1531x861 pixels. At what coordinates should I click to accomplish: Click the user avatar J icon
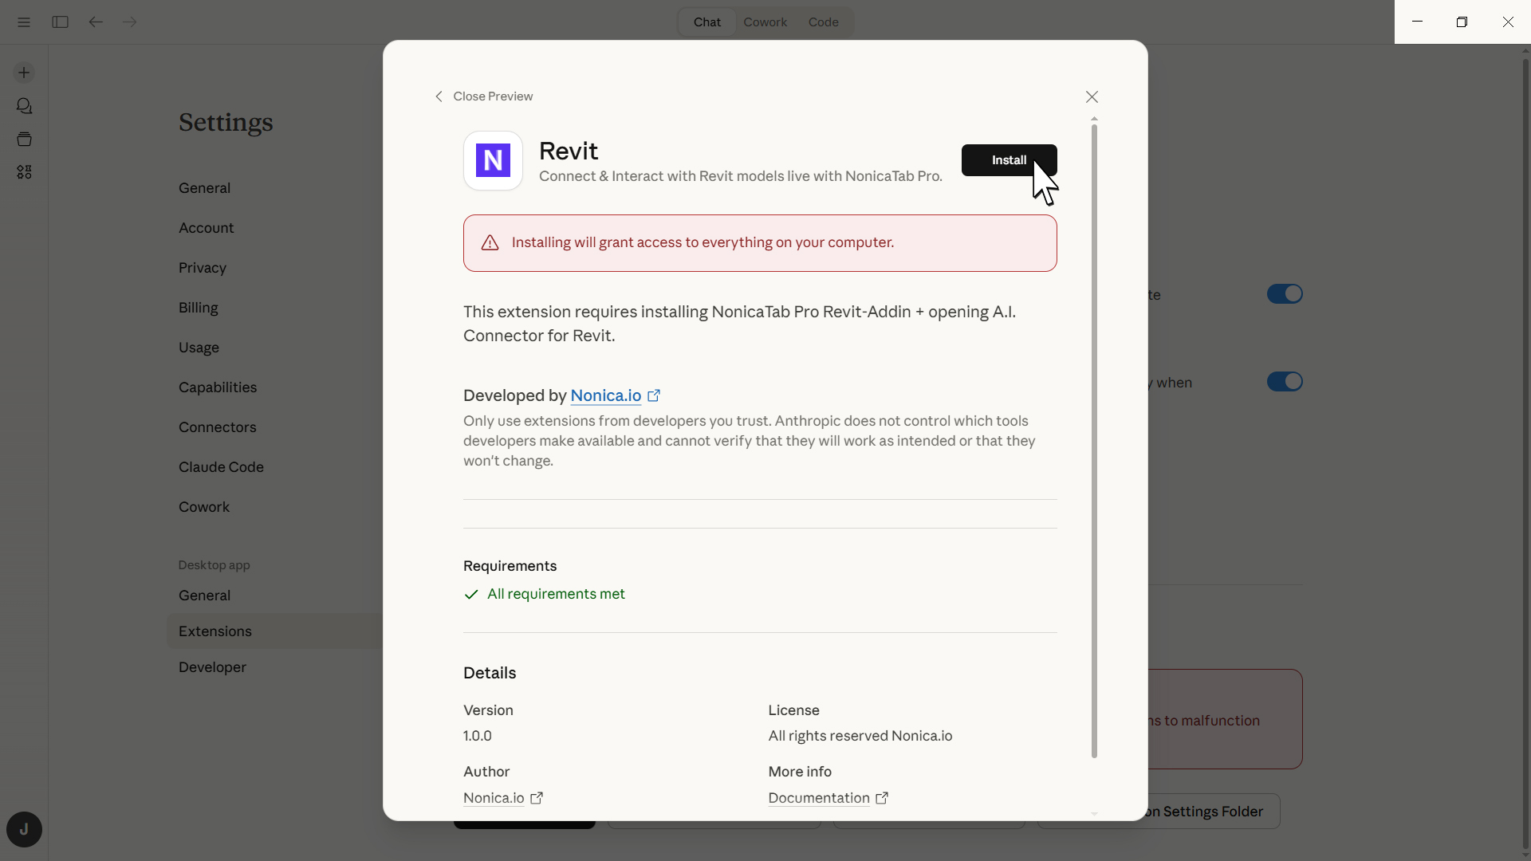click(24, 830)
